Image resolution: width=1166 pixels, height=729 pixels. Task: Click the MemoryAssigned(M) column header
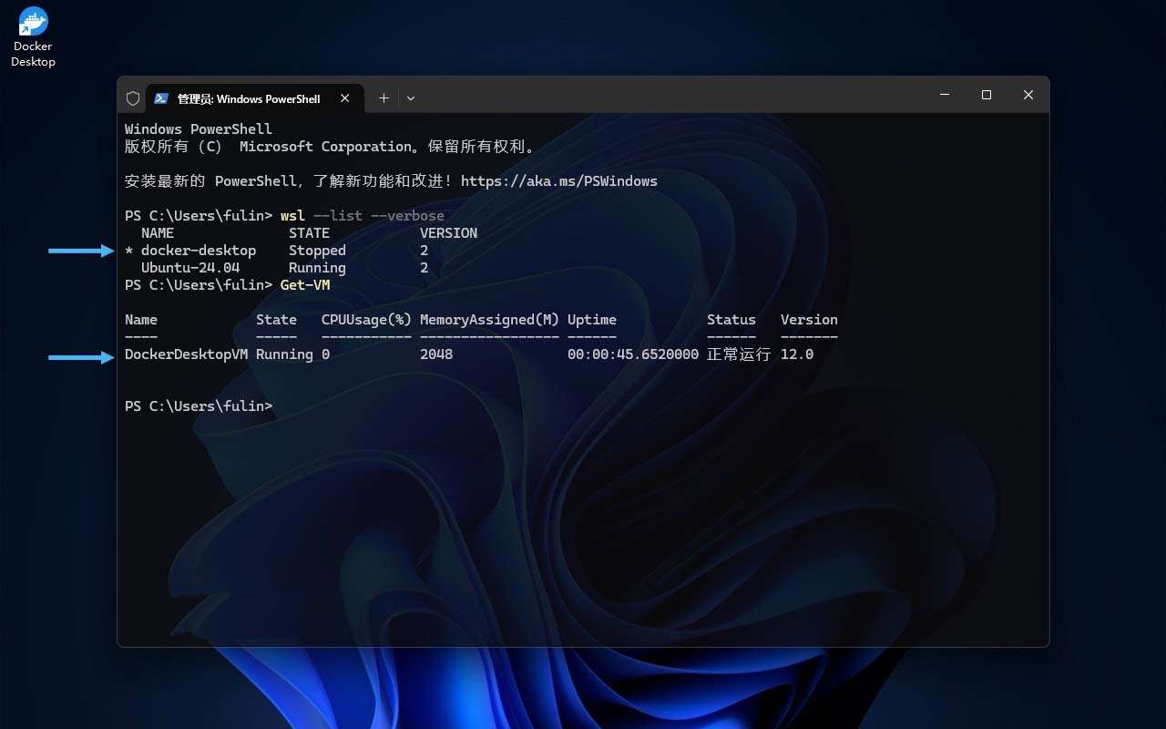(x=489, y=320)
